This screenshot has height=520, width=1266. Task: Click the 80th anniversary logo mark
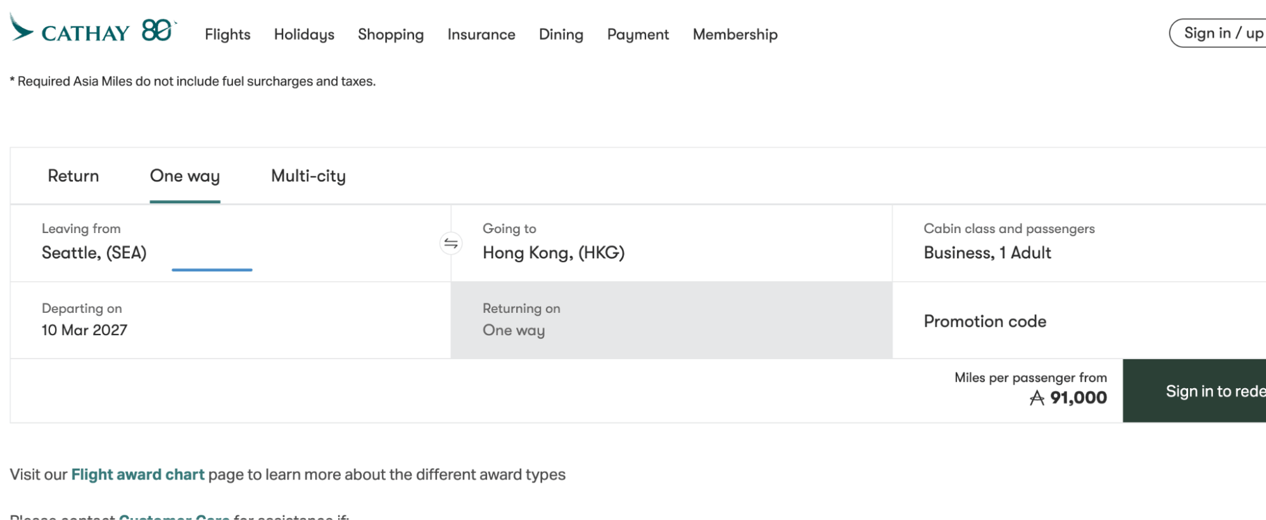[158, 30]
